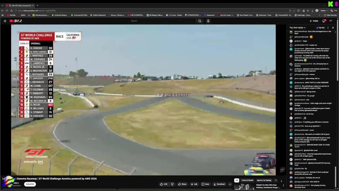Show more filter chips with arrow
Viewport: 339px width, 191px height.
[x=281, y=181]
